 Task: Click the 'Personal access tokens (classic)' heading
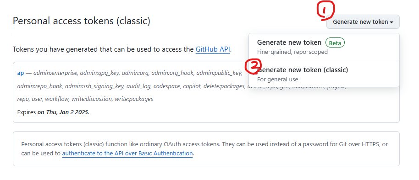(x=82, y=21)
